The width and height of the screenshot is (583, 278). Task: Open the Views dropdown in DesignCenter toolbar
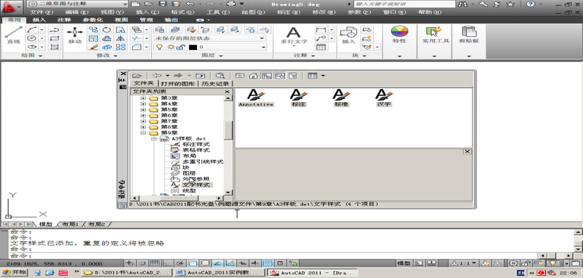[x=323, y=76]
